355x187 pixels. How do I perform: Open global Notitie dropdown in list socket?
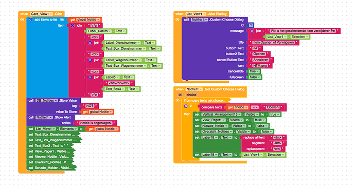(88, 20)
